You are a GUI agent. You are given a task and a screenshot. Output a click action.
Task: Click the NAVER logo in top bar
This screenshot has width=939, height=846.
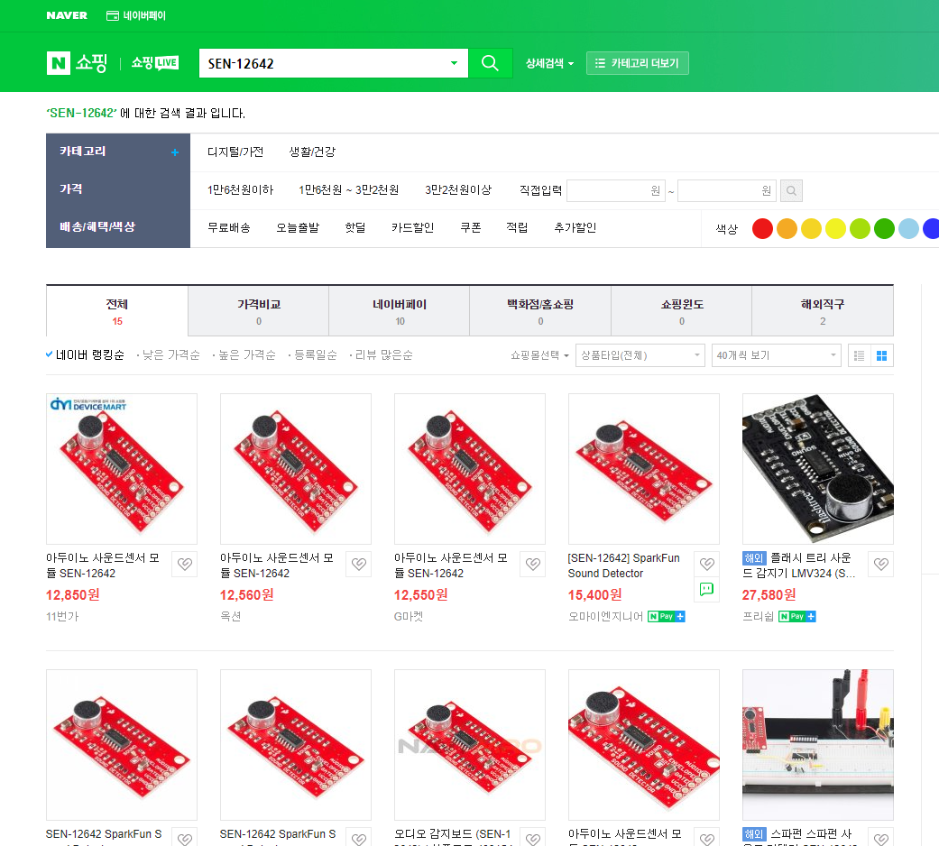pyautogui.click(x=67, y=15)
